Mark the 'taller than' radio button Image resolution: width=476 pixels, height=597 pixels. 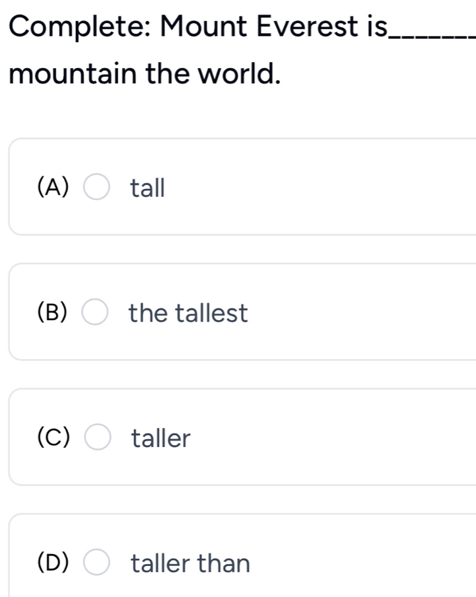click(x=97, y=563)
